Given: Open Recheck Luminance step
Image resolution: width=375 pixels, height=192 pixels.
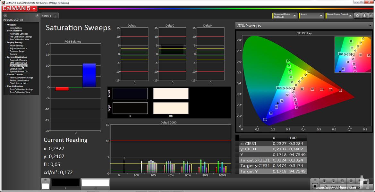Looking at the screenshot, I should tap(19, 80).
